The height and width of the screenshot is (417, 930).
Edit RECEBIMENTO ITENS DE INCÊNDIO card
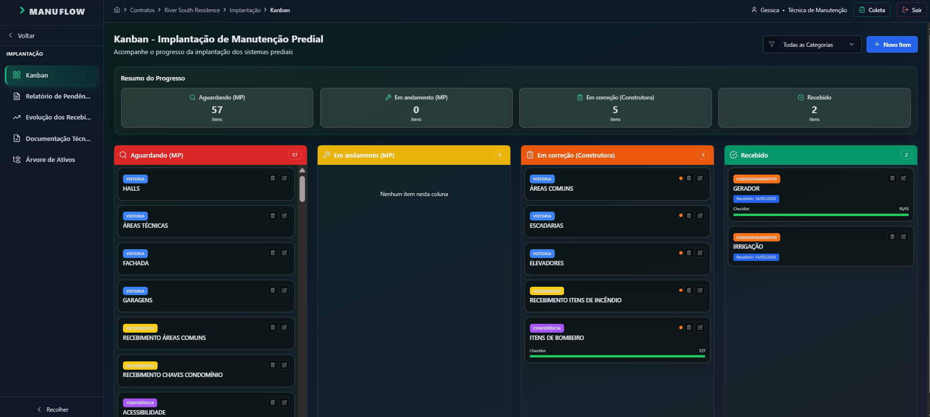[x=700, y=290]
